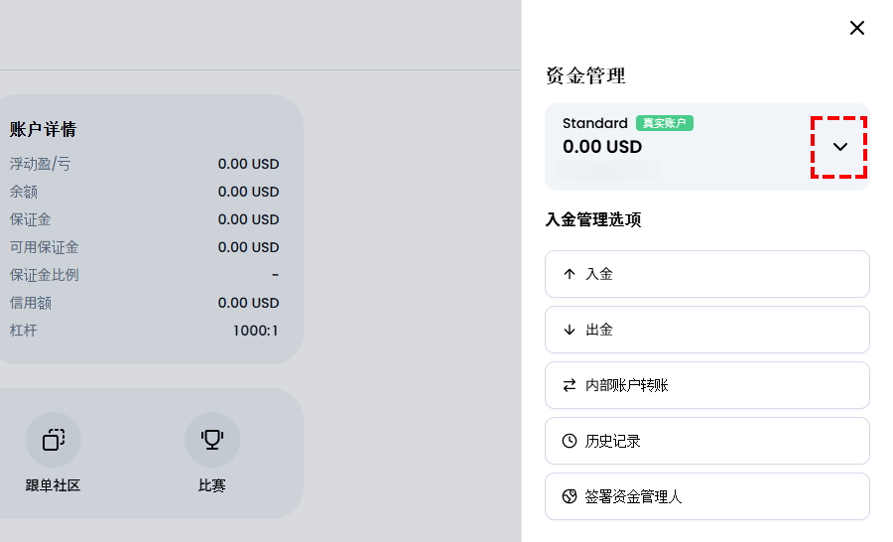Image resolution: width=893 pixels, height=542 pixels.
Task: Click the 保证金 row label
Action: click(x=30, y=219)
